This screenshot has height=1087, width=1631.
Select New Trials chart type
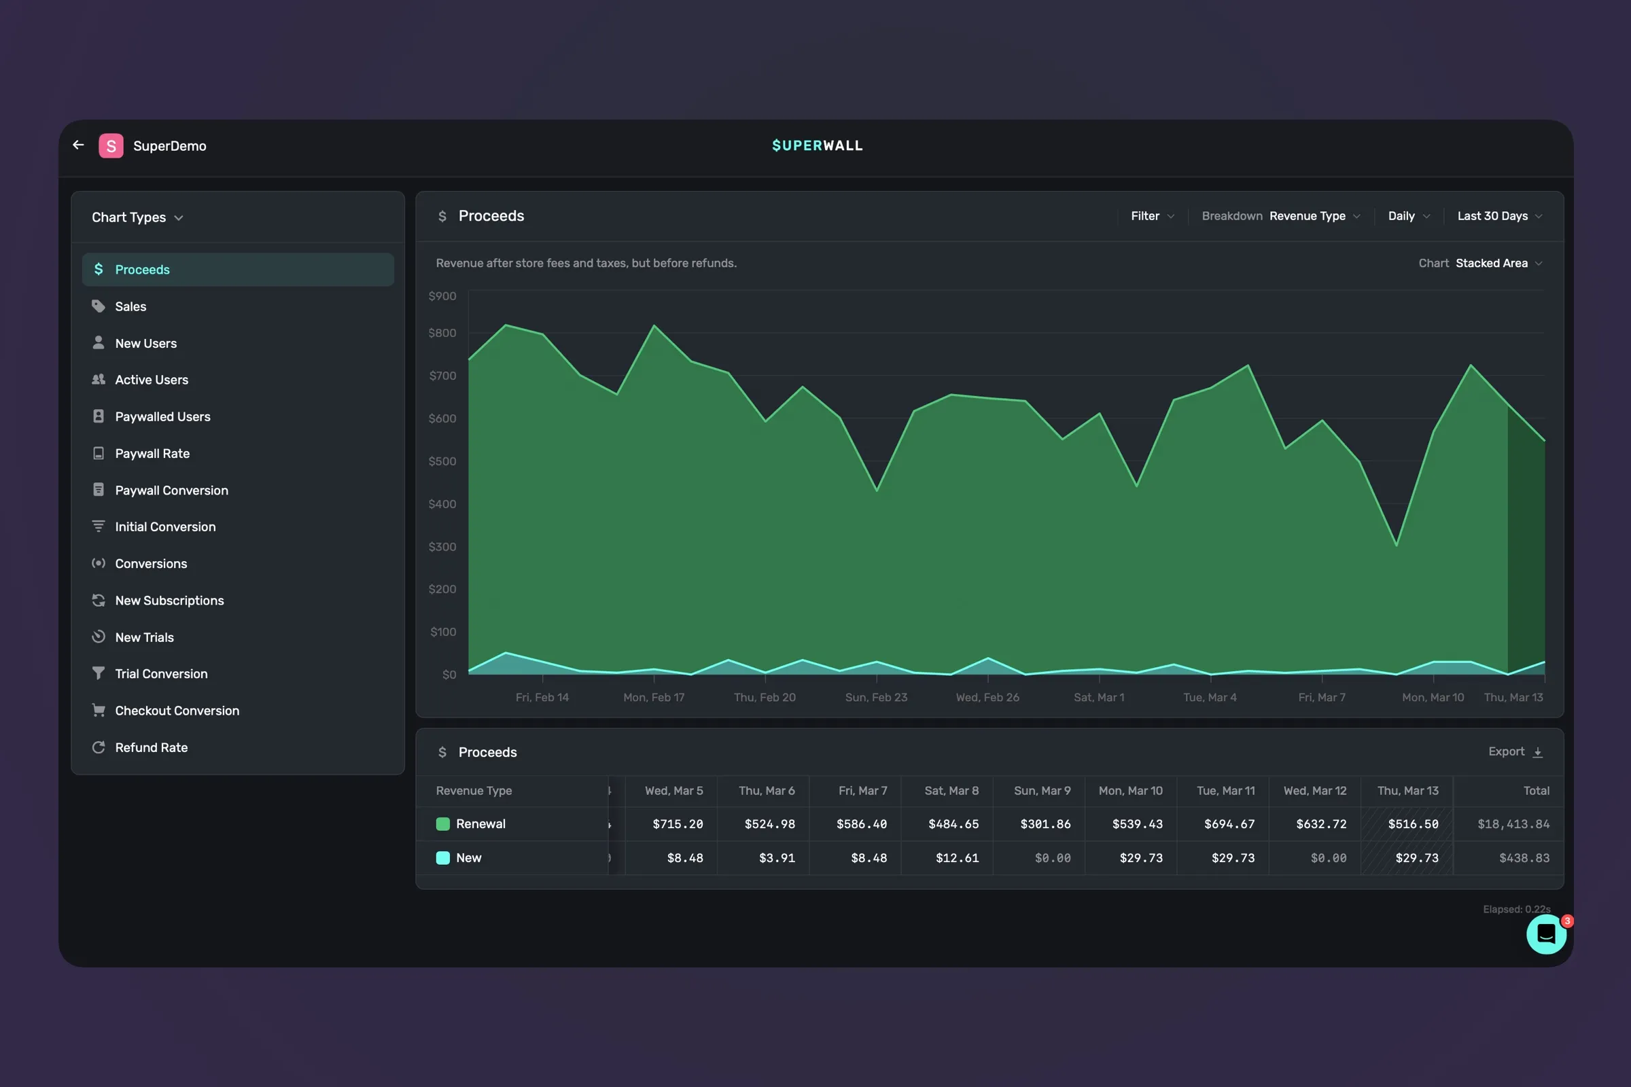[238, 637]
